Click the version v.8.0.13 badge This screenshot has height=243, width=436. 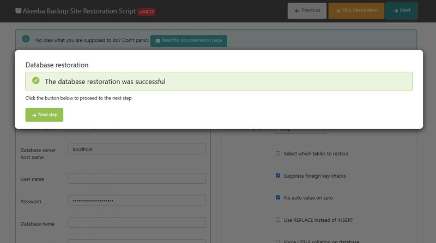[x=146, y=11]
